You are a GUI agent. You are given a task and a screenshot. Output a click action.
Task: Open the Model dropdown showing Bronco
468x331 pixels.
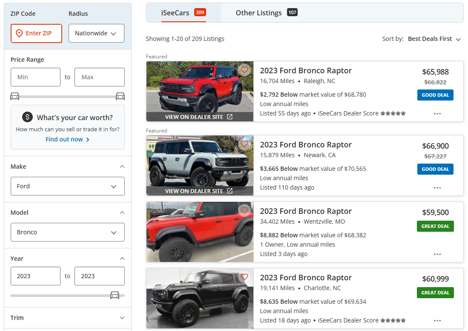click(x=68, y=232)
